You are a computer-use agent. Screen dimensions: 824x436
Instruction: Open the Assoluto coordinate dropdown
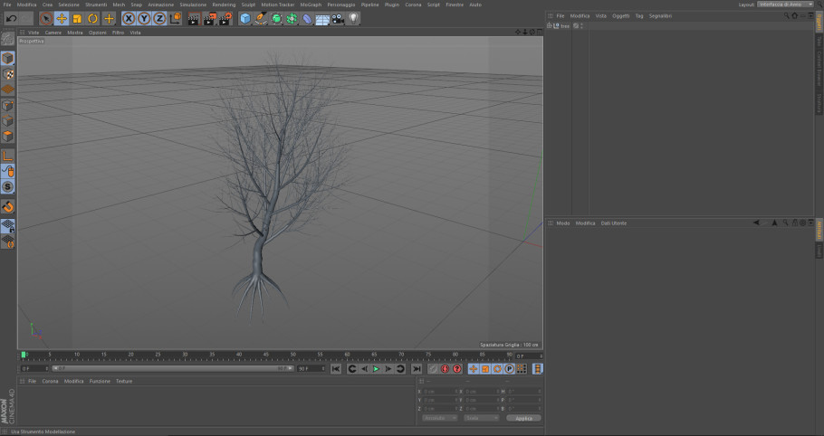click(439, 418)
